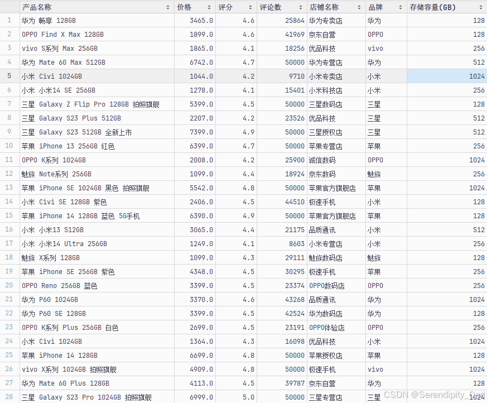This screenshot has width=487, height=403.
Task: Click store cell OPPO数码店
Action: (336, 286)
